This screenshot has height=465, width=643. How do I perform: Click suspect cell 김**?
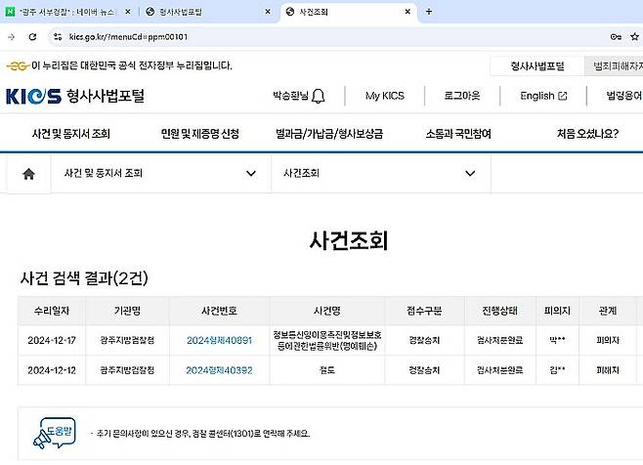pyautogui.click(x=557, y=370)
